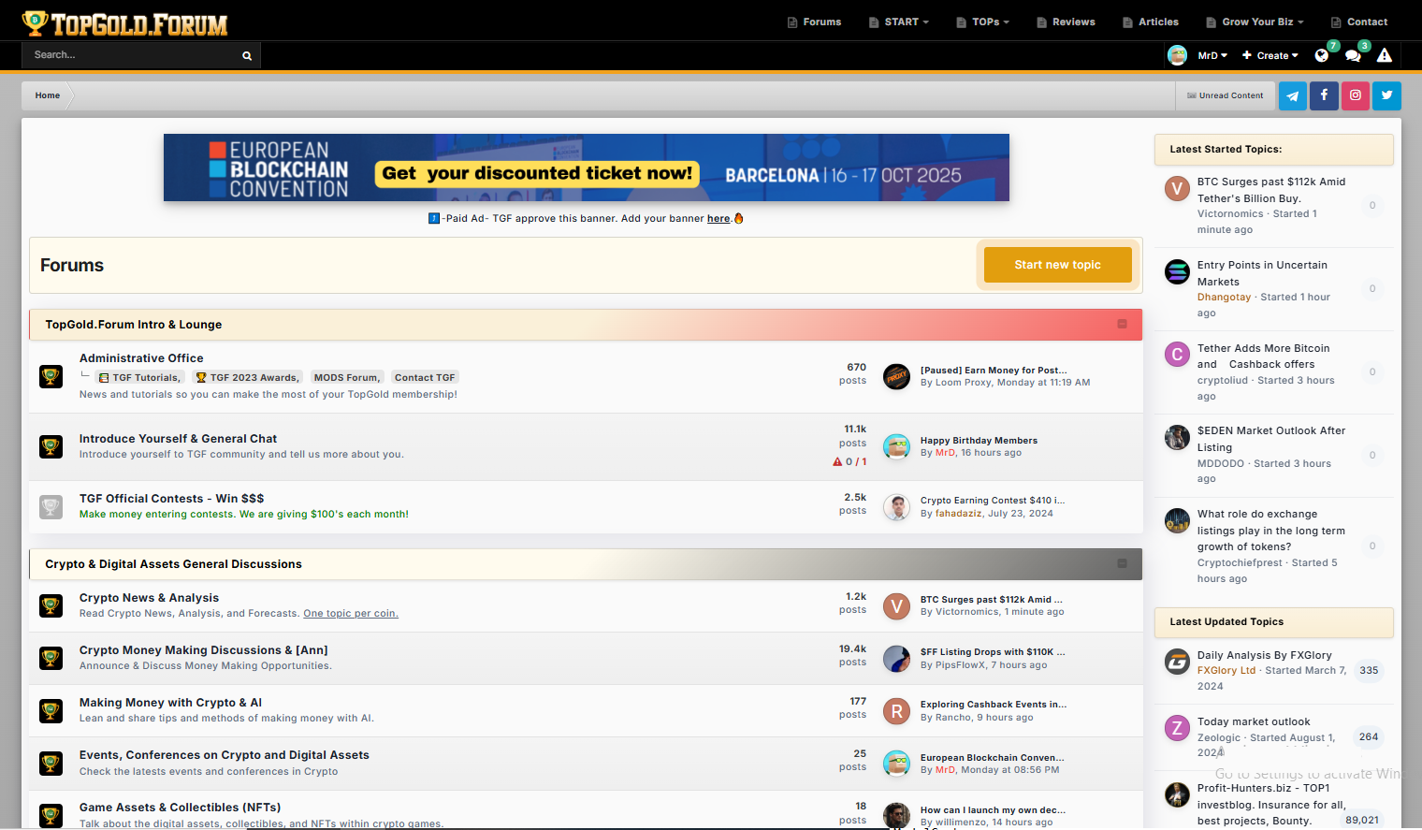Image resolution: width=1422 pixels, height=830 pixels.
Task: Click the Start new topic button
Action: click(1057, 265)
